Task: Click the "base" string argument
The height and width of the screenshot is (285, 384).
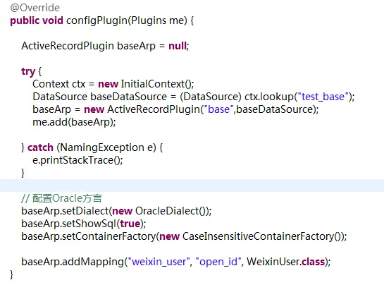Action: 218,109
